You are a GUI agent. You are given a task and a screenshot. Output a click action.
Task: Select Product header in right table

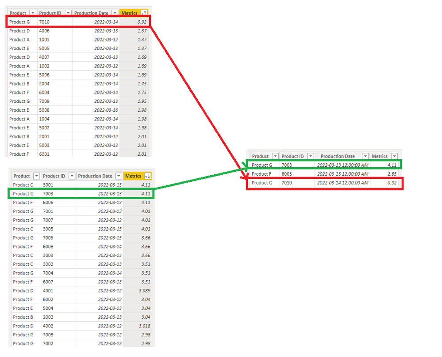pos(260,156)
